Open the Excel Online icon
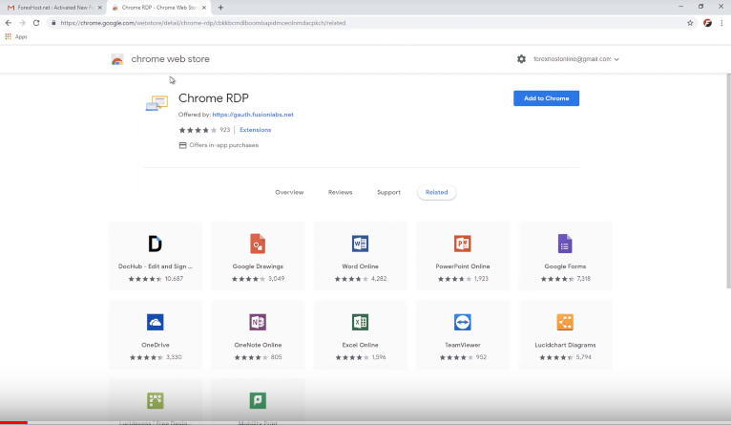731x425 pixels. [360, 322]
